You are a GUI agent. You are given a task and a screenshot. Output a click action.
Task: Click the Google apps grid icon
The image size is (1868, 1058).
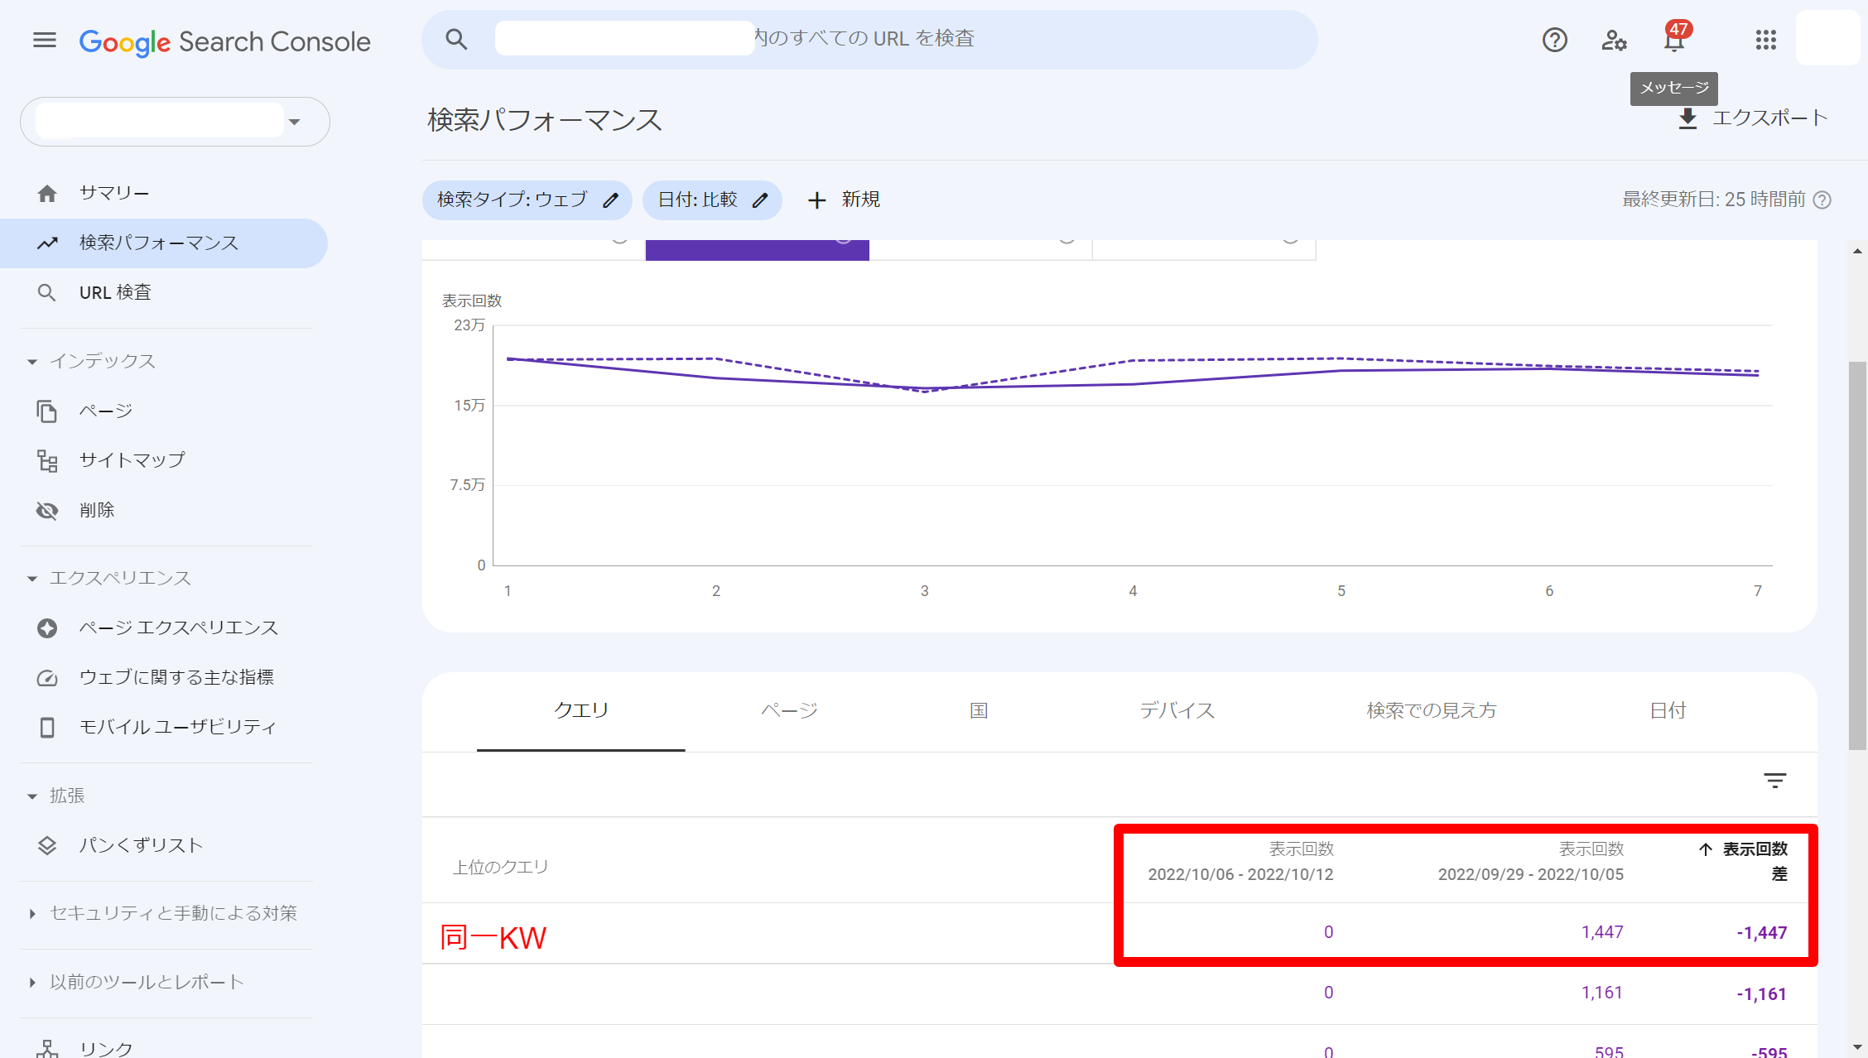pyautogui.click(x=1767, y=40)
